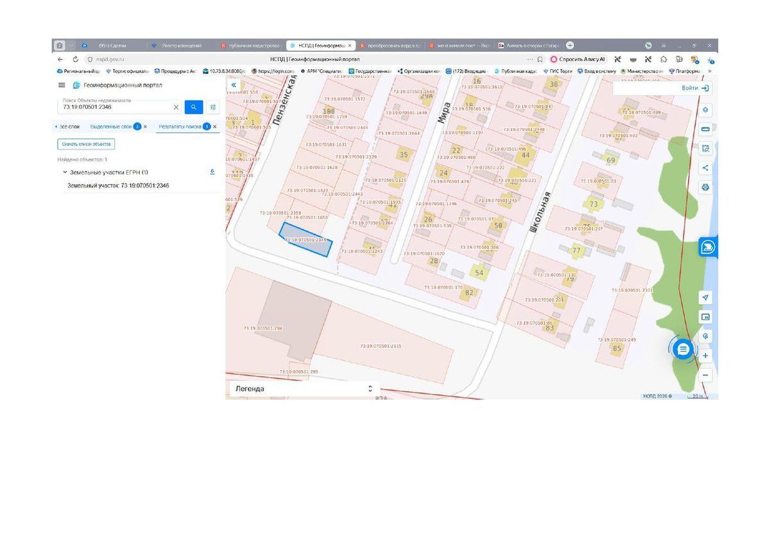Viewport: 770px width, 544px height.
Task: Click the share map icon
Action: (x=705, y=168)
